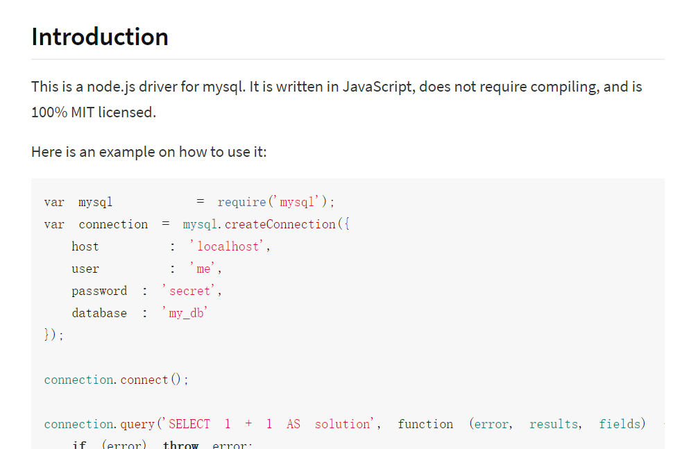Click the host key in config object
Viewport: 689px width, 449px height.
point(85,246)
